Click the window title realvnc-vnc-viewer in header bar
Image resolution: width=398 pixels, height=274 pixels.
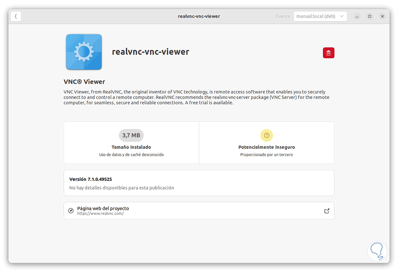[199, 16]
